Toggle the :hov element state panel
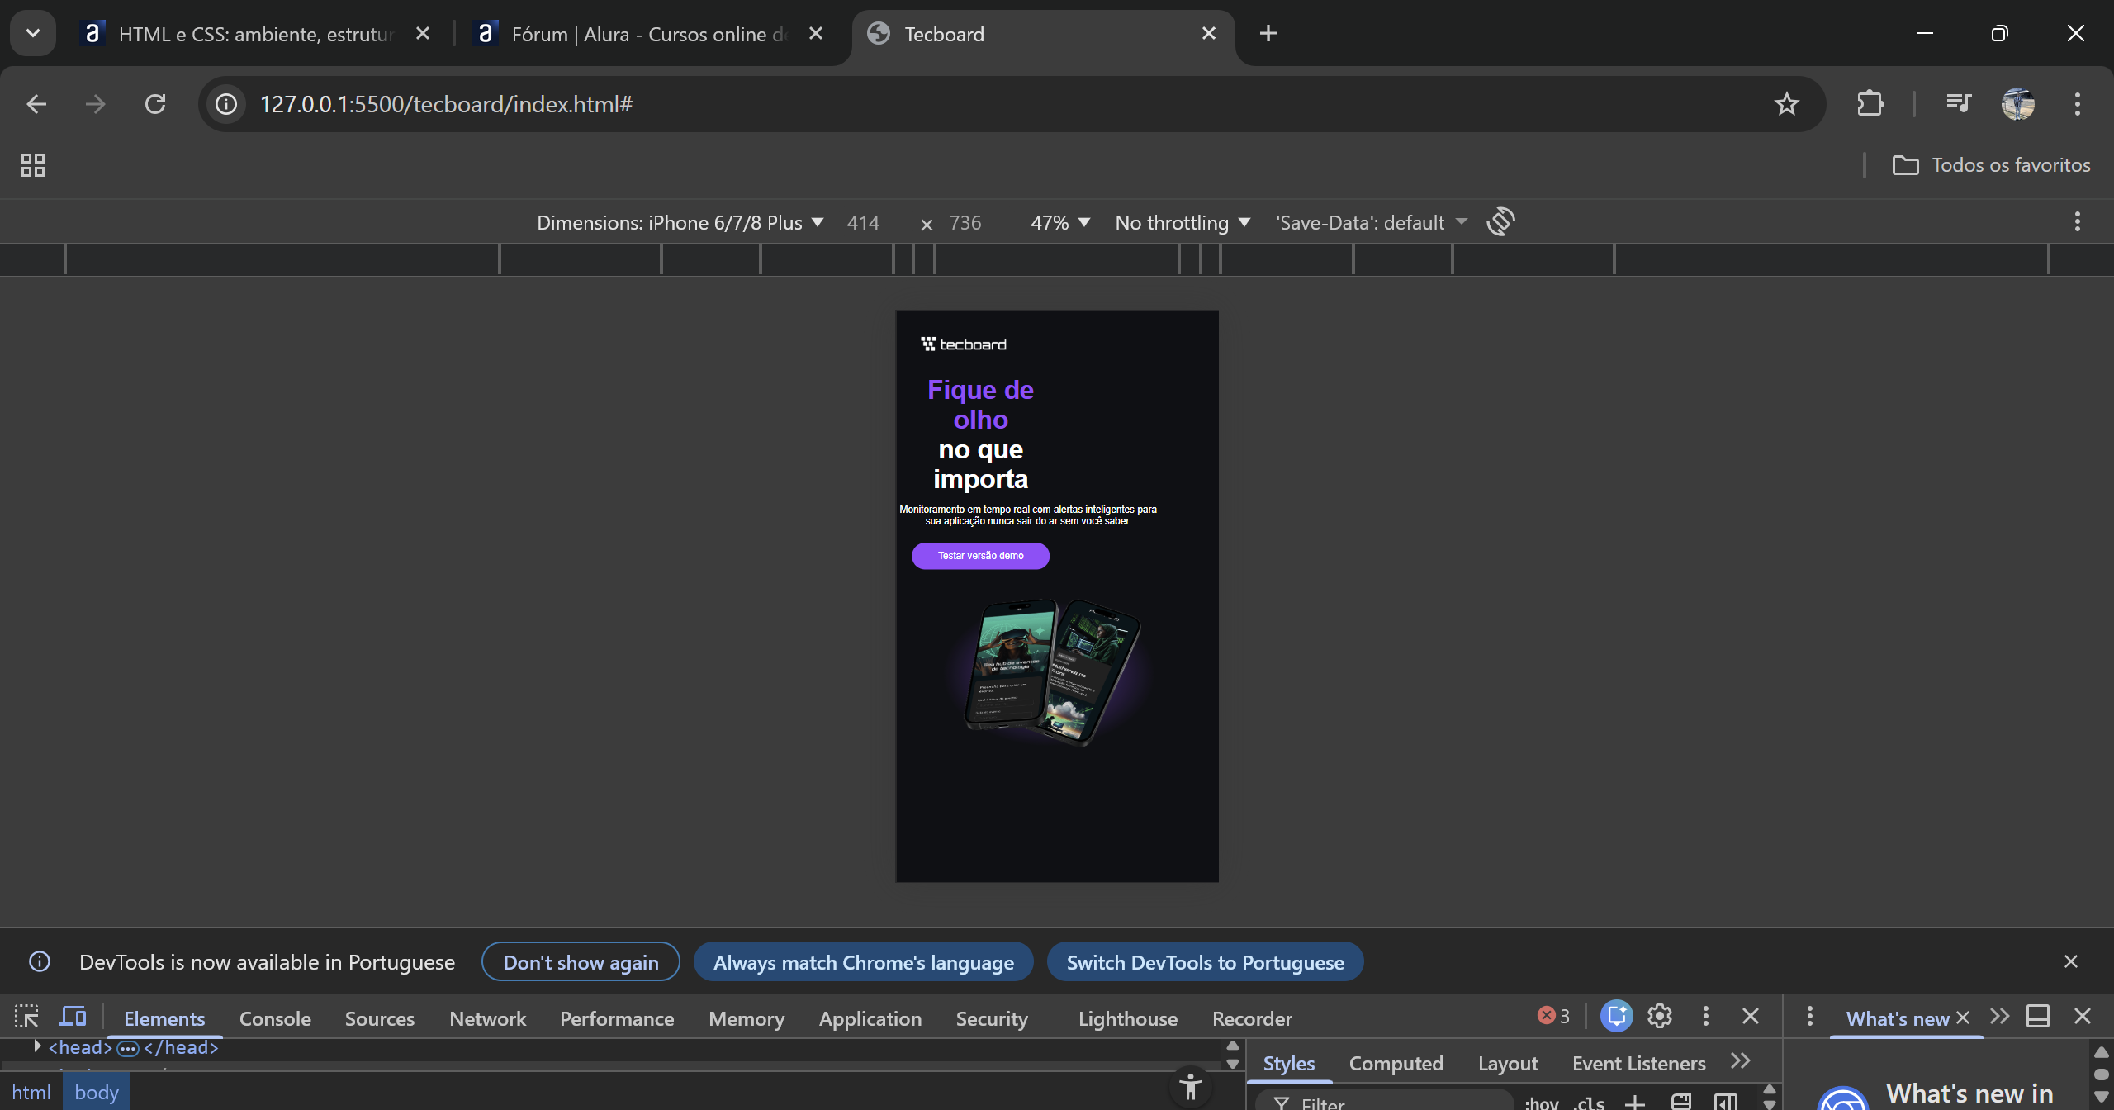2114x1110 pixels. (x=1541, y=1103)
